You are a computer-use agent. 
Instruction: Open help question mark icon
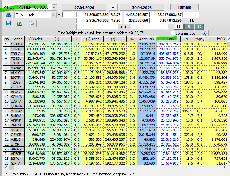pyautogui.click(x=205, y=33)
